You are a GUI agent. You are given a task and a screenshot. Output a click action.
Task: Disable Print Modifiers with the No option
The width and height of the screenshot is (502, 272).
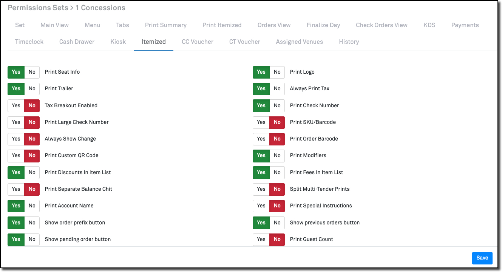277,155
